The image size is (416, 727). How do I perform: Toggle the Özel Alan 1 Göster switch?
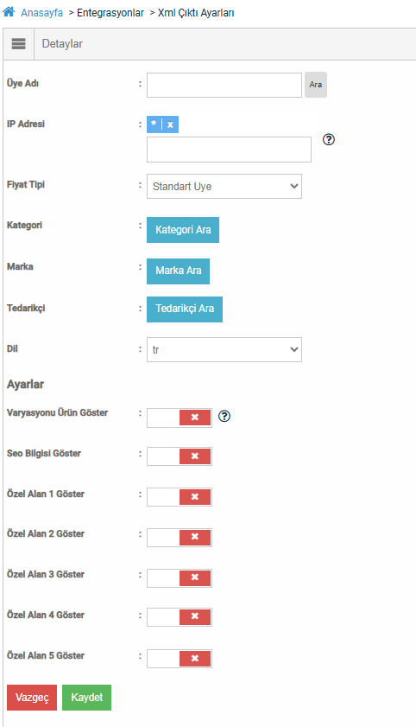[x=179, y=496]
